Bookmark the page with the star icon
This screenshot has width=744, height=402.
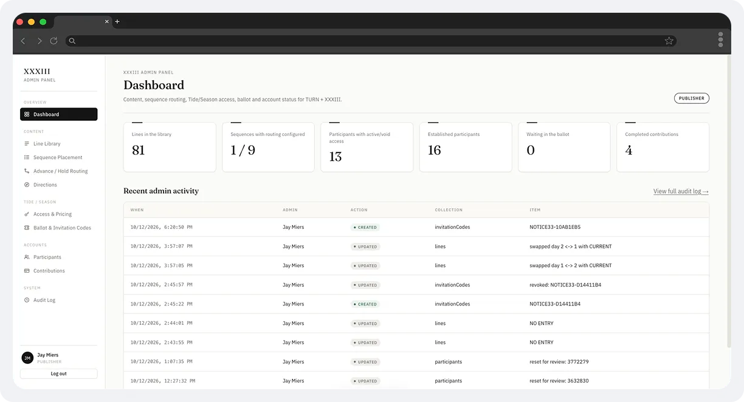(x=669, y=41)
